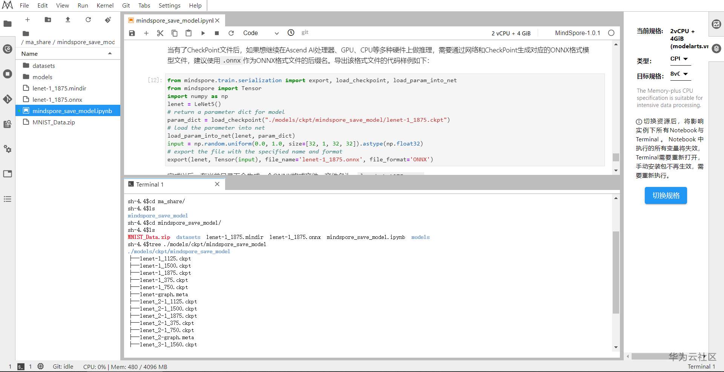Screen dimensions: 724x372
Task: Insert a cell below with plus icon
Action: [x=146, y=33]
